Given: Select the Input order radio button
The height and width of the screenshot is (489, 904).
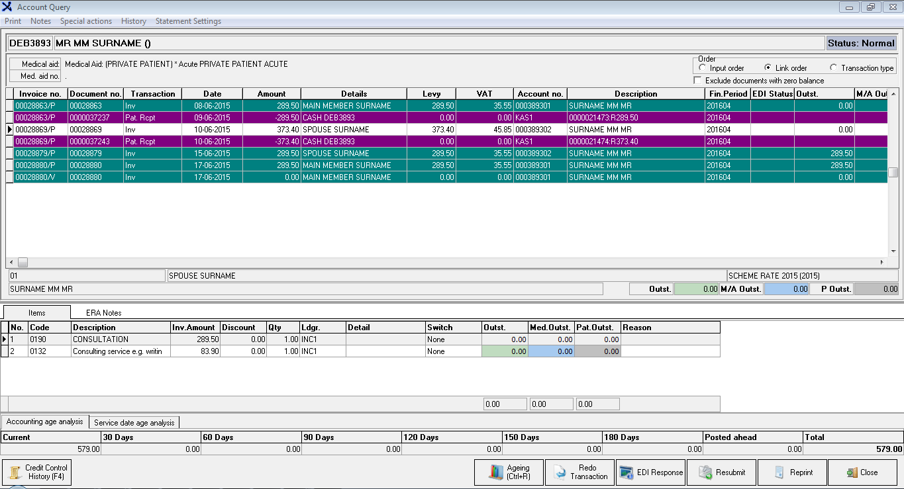Looking at the screenshot, I should tap(703, 68).
